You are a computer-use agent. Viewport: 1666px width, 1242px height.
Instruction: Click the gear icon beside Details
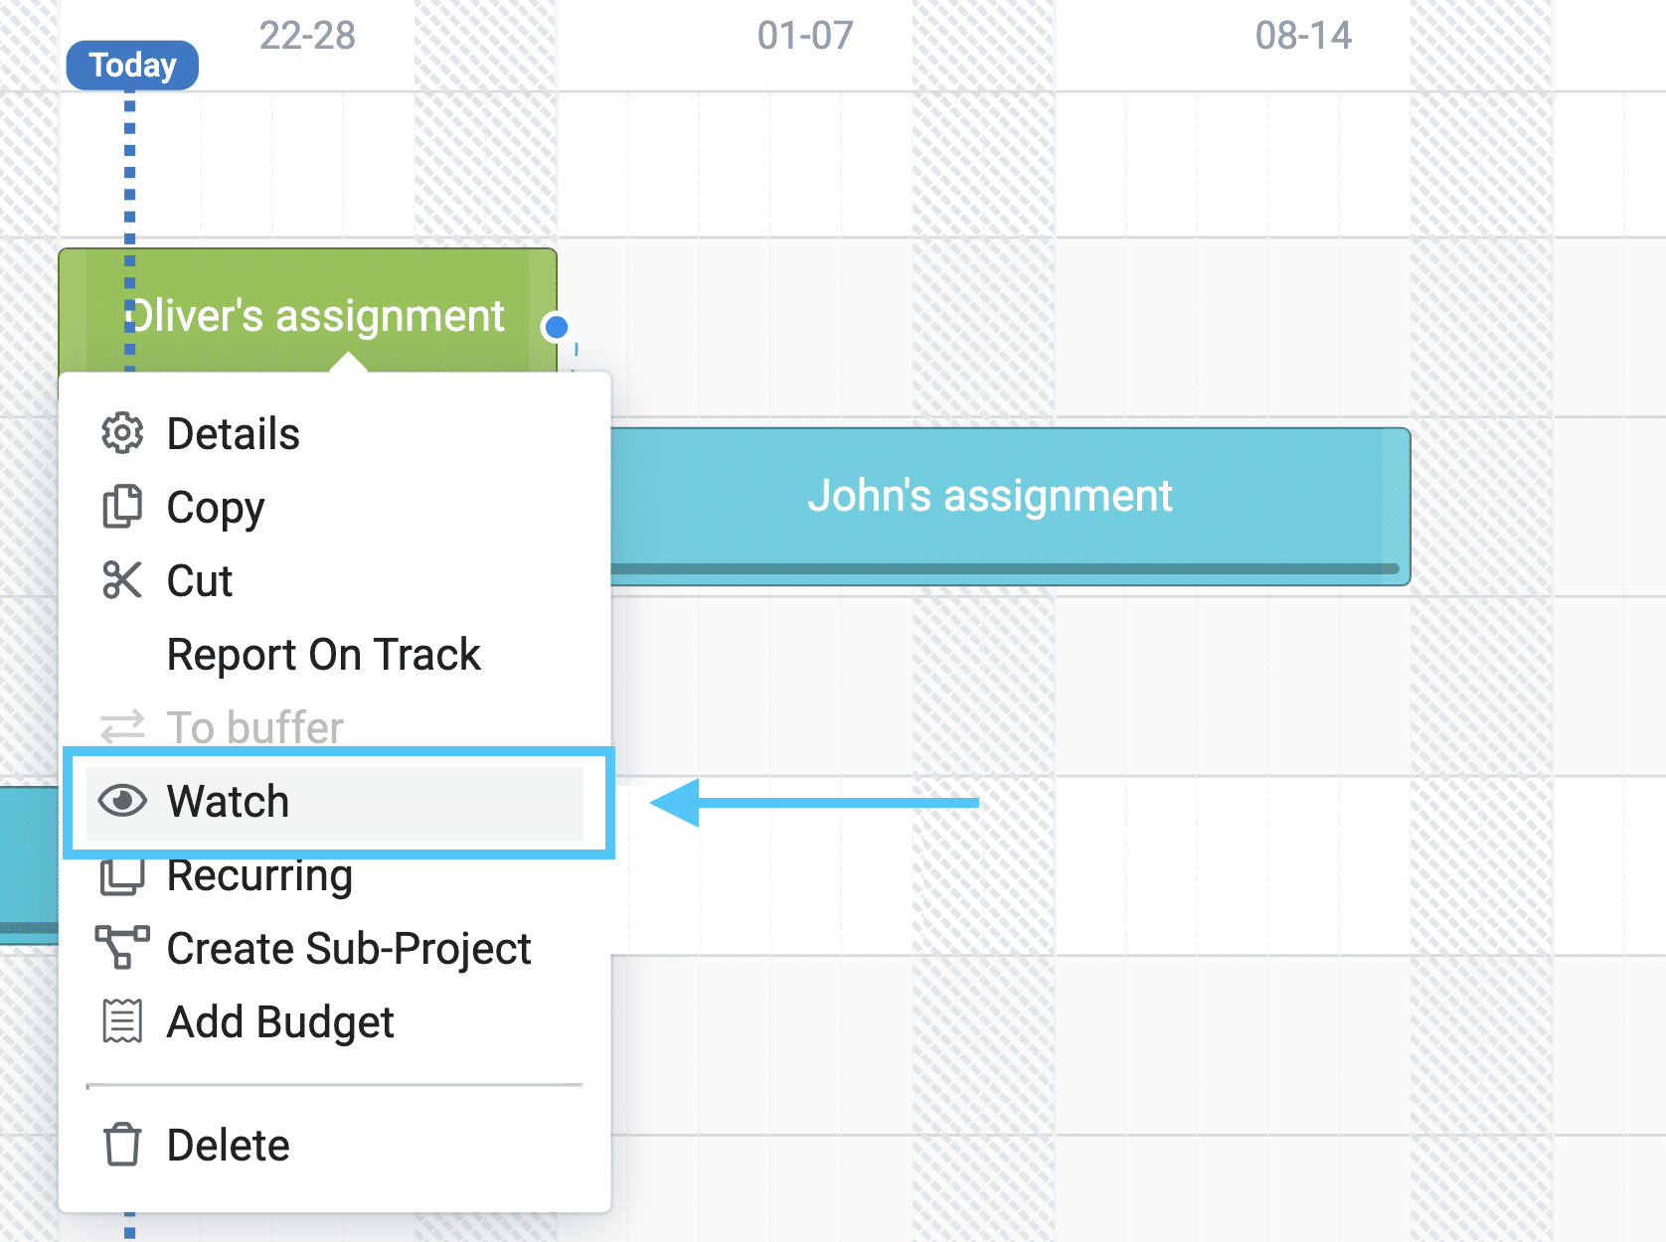[122, 433]
